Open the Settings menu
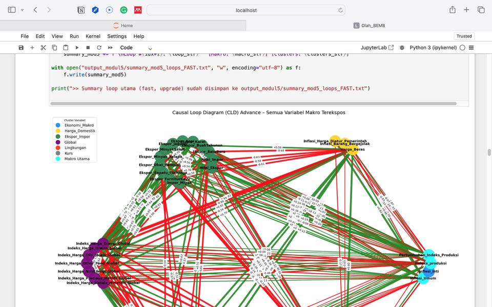 pos(117,36)
